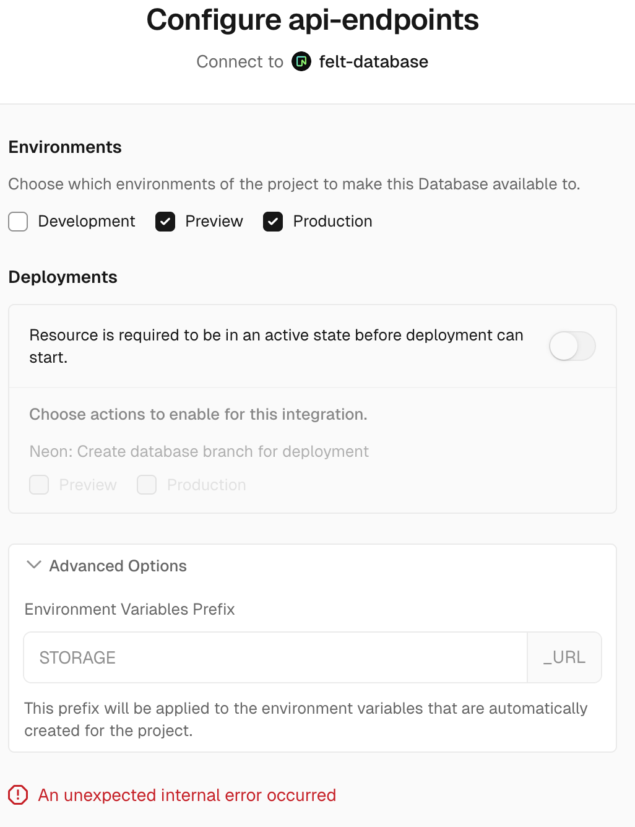Uncheck the Production environment checkbox
Screen dimensions: 635x827
pyautogui.click(x=273, y=222)
